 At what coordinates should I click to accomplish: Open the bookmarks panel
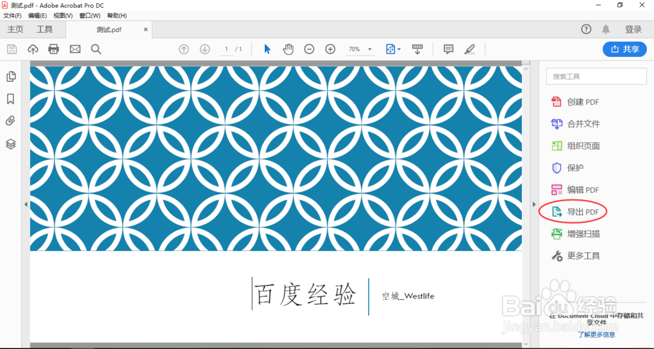pos(11,99)
